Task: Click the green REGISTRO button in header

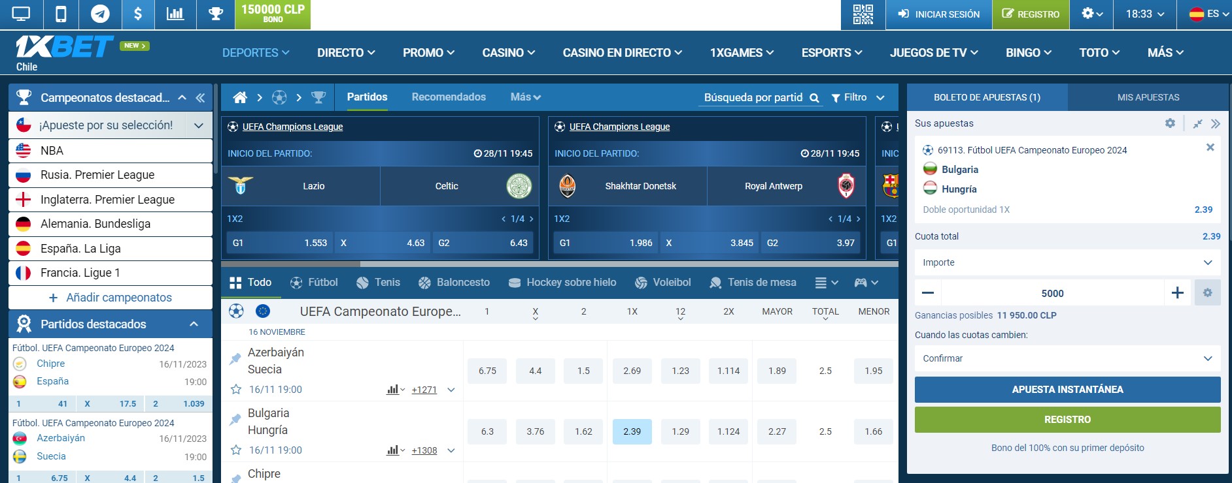Action: (1031, 14)
